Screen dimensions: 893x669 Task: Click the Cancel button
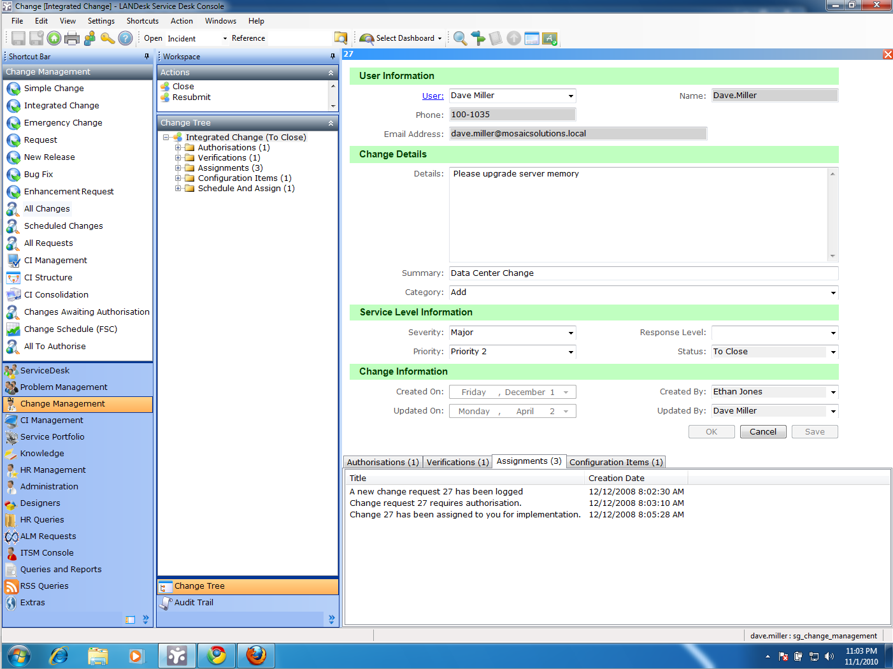(x=763, y=432)
